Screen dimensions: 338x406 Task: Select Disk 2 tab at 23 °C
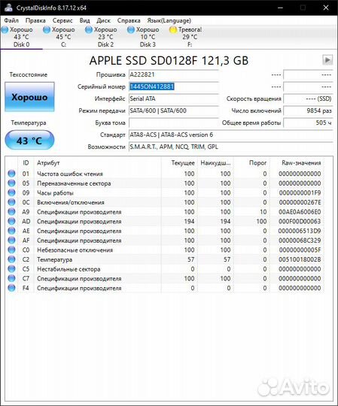[105, 37]
